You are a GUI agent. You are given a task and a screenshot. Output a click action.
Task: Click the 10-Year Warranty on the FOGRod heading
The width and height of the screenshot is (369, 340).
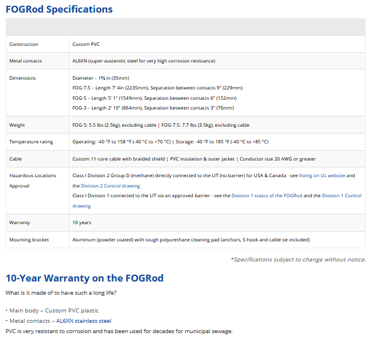click(x=84, y=278)
